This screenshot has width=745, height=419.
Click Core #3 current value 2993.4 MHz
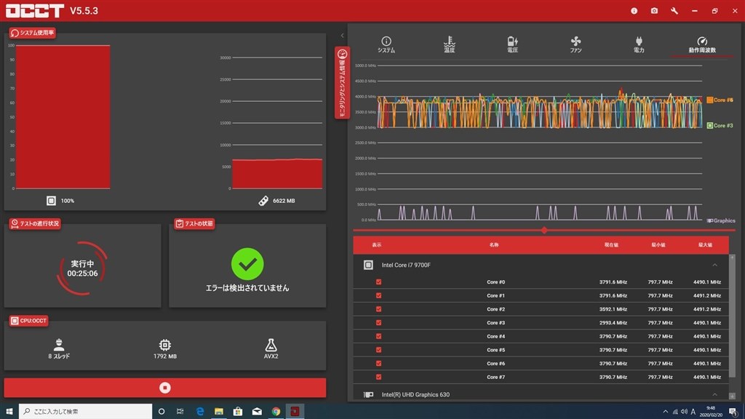[x=613, y=322]
